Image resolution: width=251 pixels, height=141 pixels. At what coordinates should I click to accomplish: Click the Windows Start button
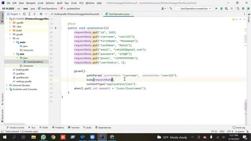point(5,137)
